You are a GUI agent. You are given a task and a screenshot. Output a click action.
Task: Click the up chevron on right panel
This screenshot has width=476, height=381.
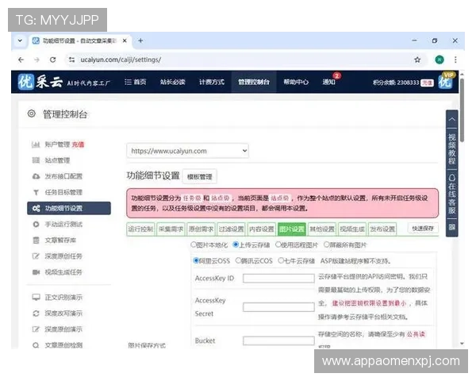[x=451, y=119]
